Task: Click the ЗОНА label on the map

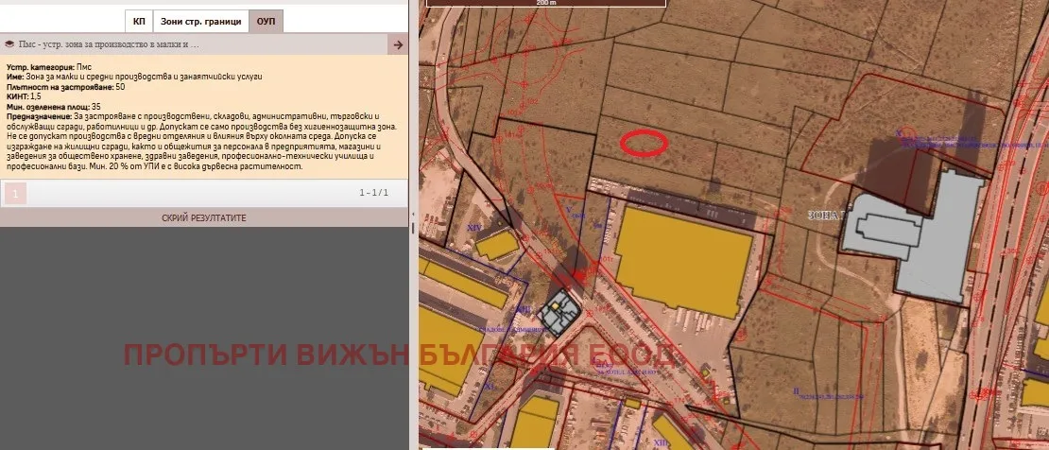Action: pyautogui.click(x=824, y=215)
